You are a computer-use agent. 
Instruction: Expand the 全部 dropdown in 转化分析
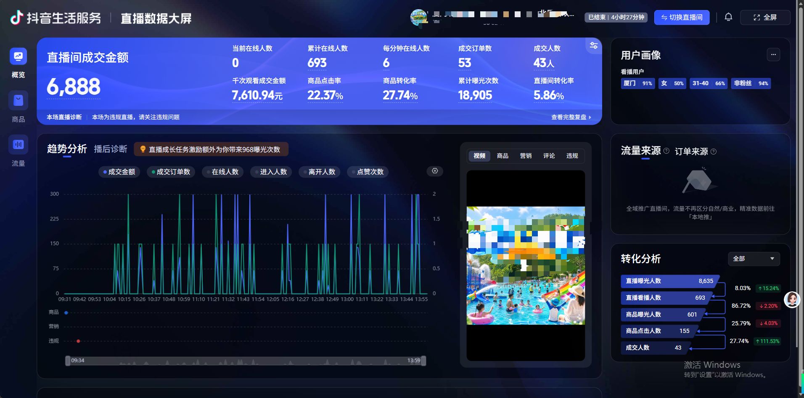click(x=754, y=259)
